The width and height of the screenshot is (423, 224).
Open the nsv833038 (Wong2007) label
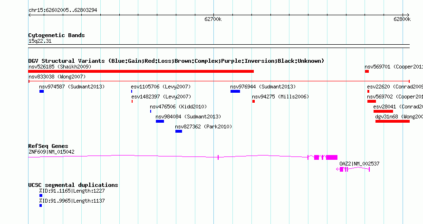(57, 77)
